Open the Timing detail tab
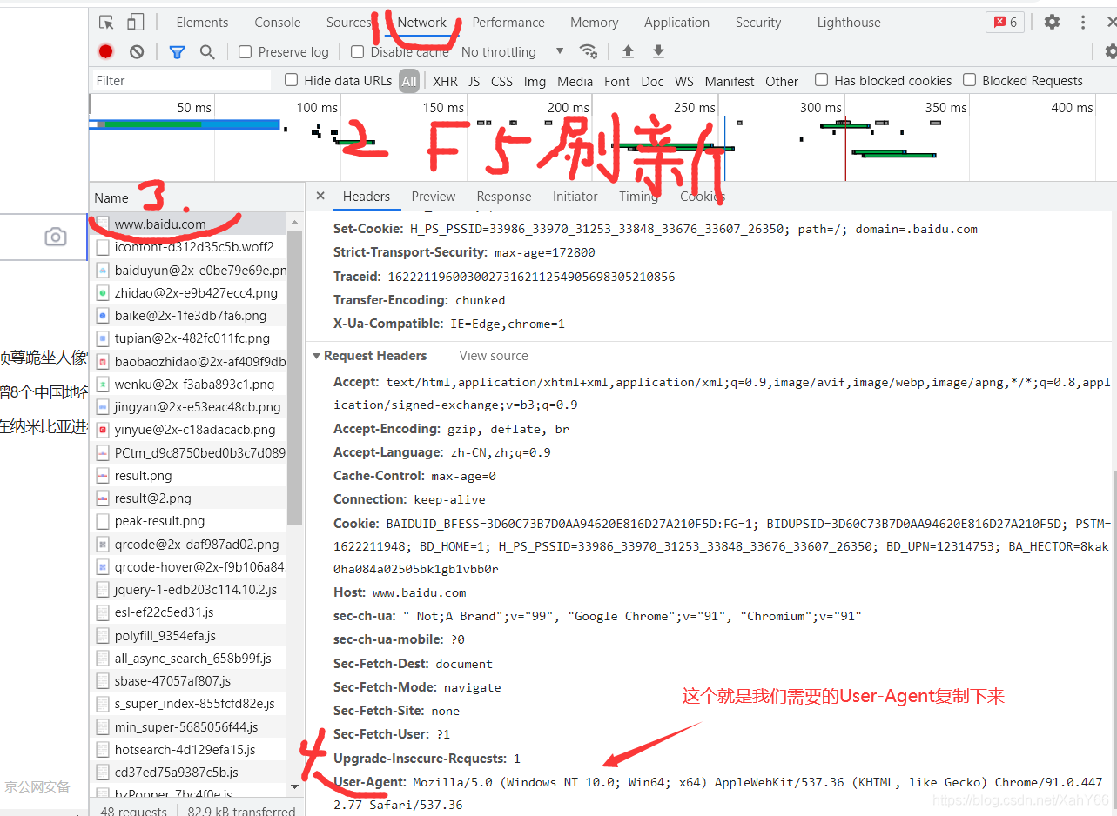This screenshot has height=816, width=1117. pos(639,197)
